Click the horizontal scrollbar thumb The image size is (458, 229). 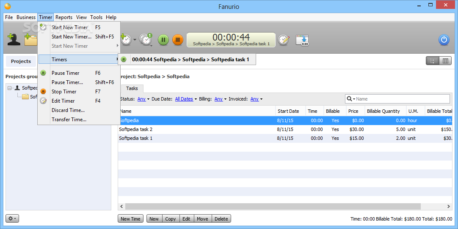coord(273,207)
